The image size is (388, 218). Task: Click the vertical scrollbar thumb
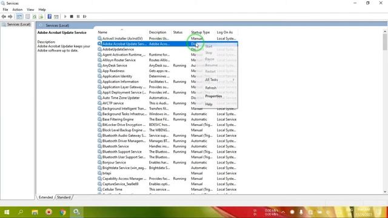(x=385, y=42)
